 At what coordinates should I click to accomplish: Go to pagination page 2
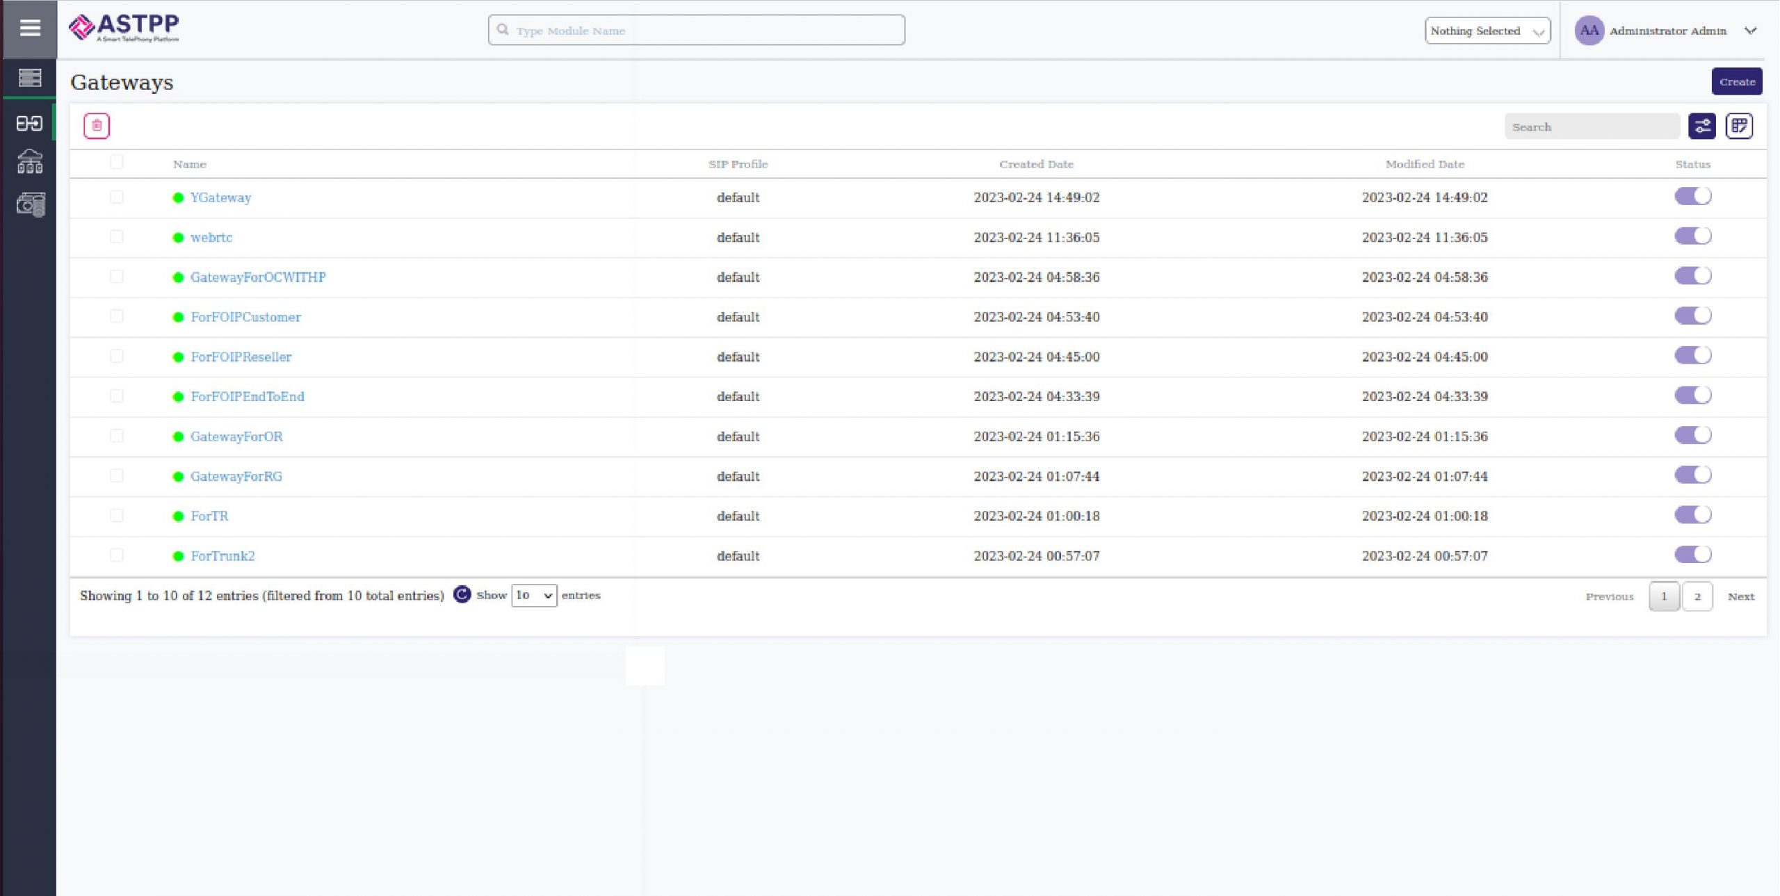coord(1697,596)
